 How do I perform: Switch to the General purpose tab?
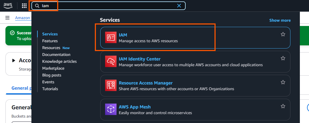(x=22, y=88)
